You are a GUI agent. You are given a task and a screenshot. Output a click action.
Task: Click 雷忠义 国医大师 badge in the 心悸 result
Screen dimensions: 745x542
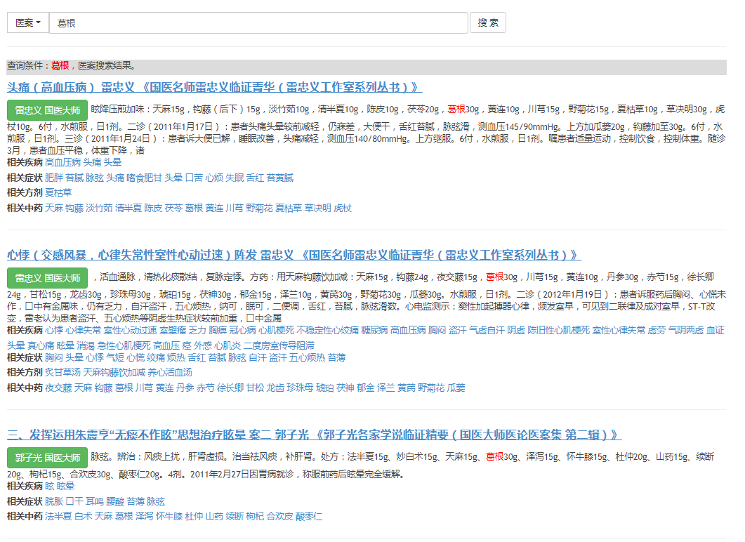(x=48, y=278)
